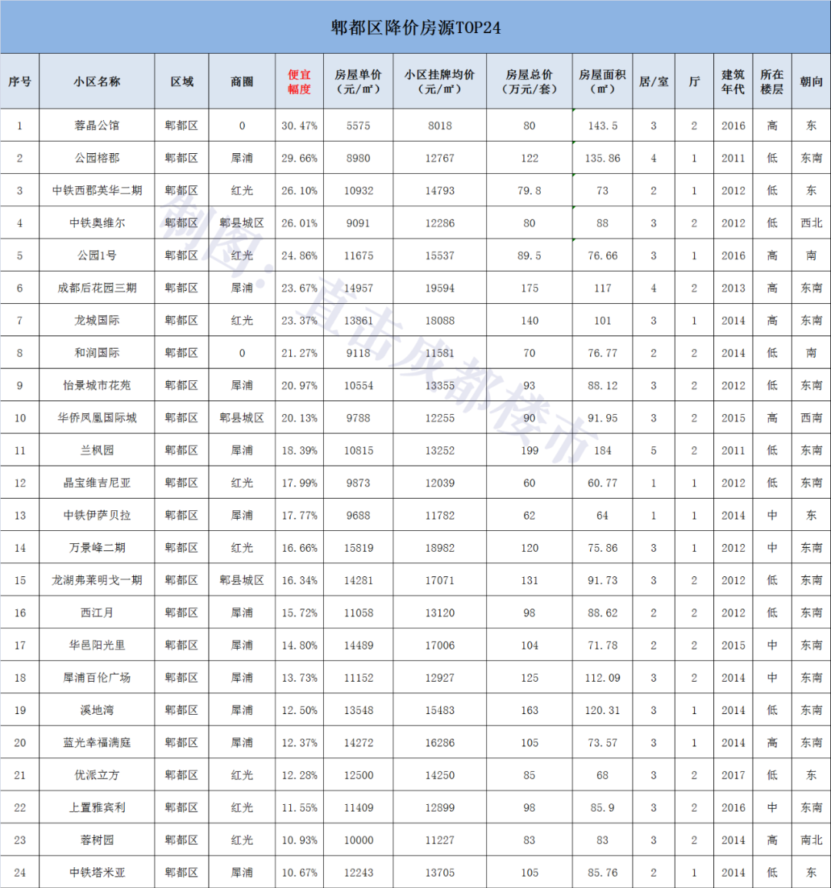Click unit price cell 13861
The image size is (831, 888).
(x=358, y=320)
